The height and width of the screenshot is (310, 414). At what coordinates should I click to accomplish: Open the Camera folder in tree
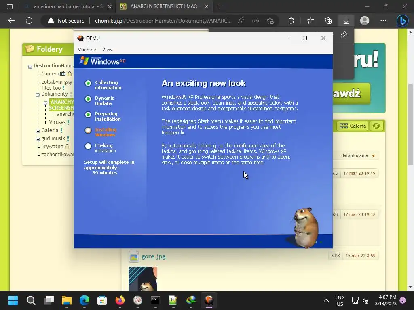50,74
